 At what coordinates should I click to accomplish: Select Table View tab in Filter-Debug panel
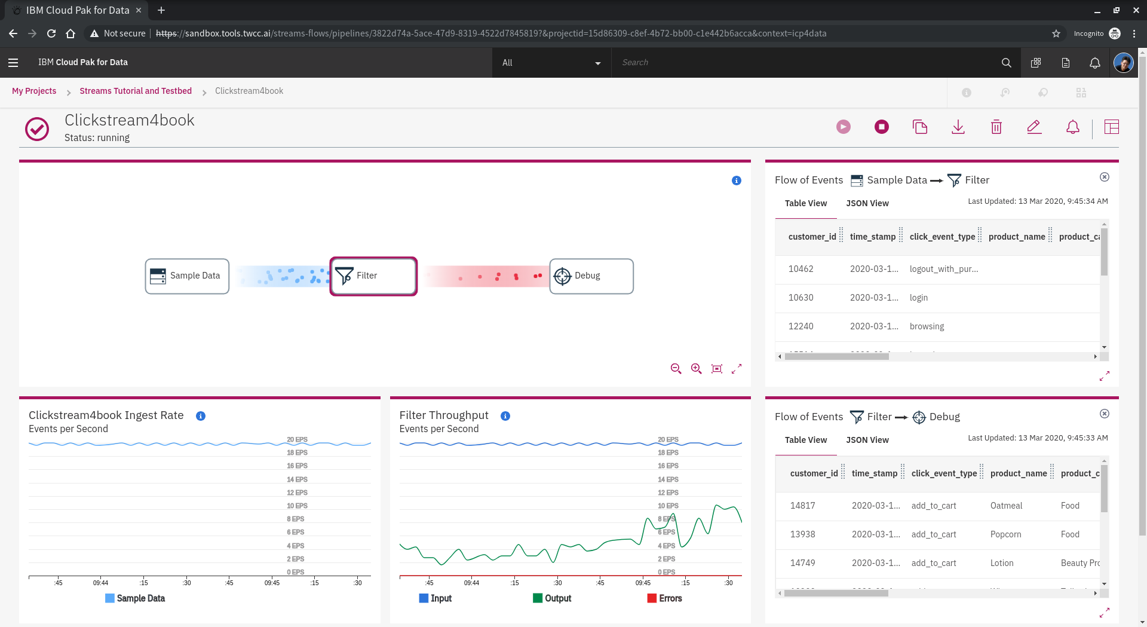pos(806,440)
